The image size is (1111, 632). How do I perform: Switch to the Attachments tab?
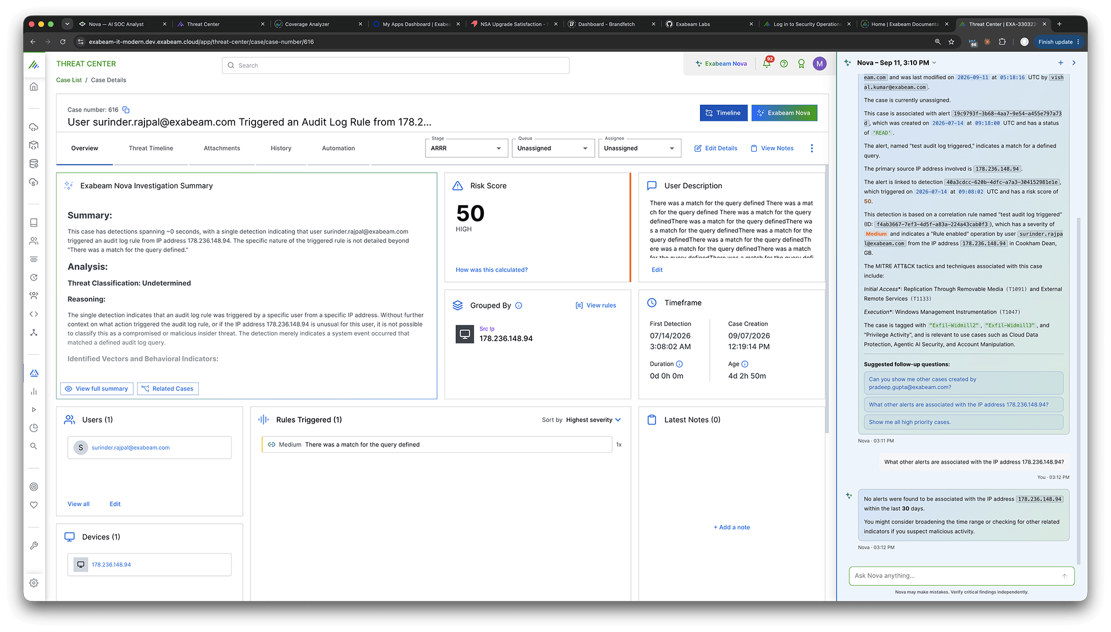coord(222,148)
